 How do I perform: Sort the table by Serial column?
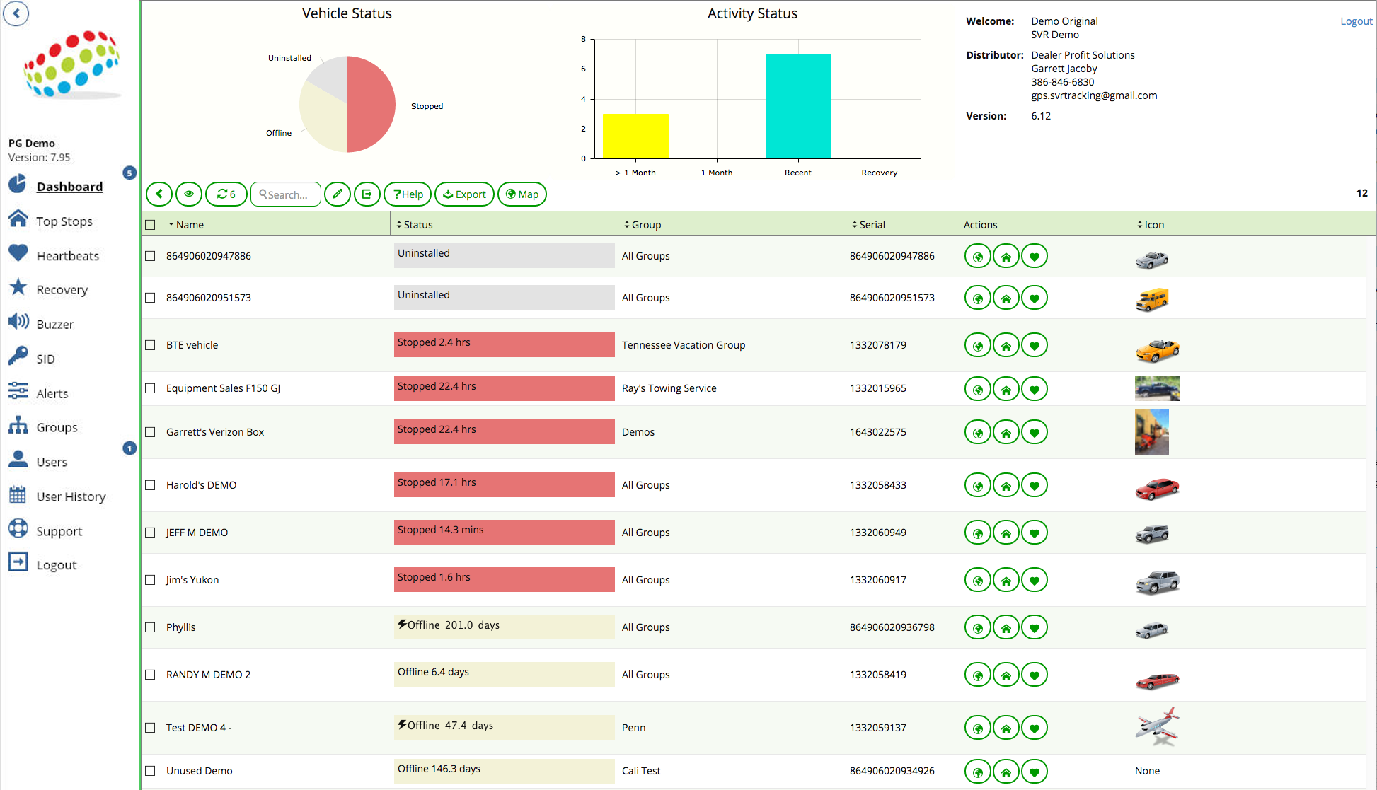point(872,224)
